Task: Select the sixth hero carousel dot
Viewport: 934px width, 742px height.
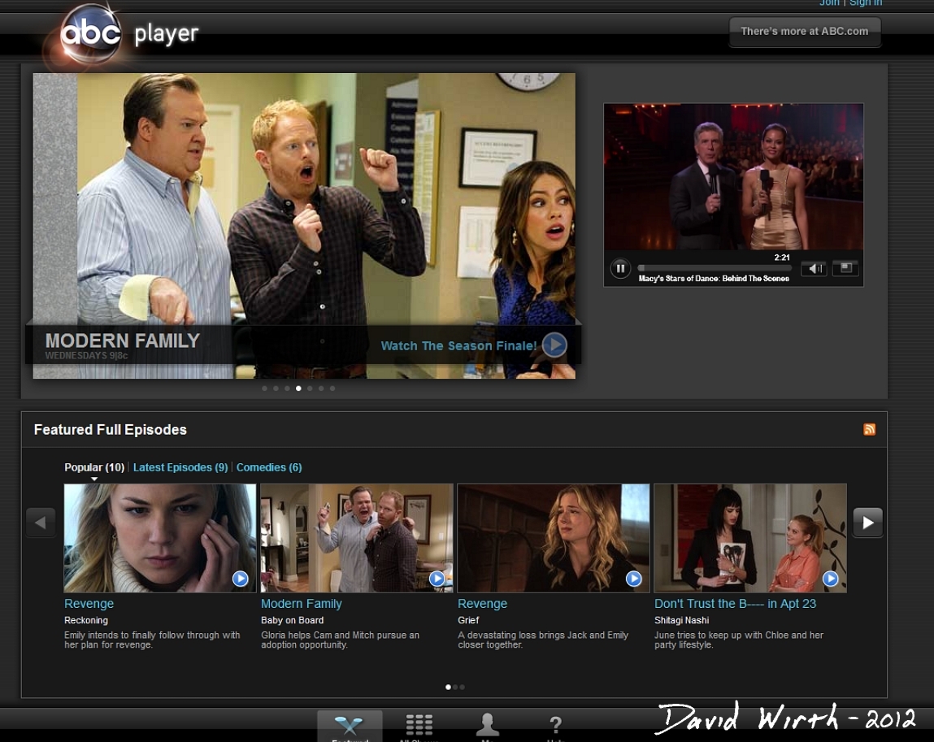Action: pyautogui.click(x=321, y=388)
